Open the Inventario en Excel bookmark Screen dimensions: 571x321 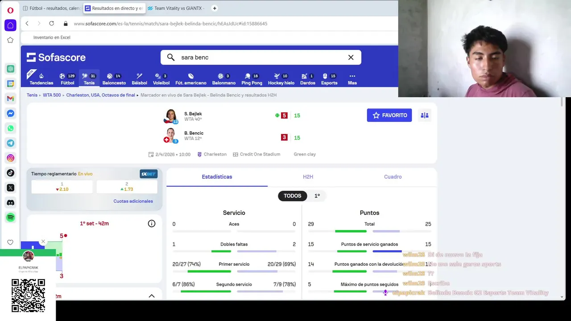point(52,37)
